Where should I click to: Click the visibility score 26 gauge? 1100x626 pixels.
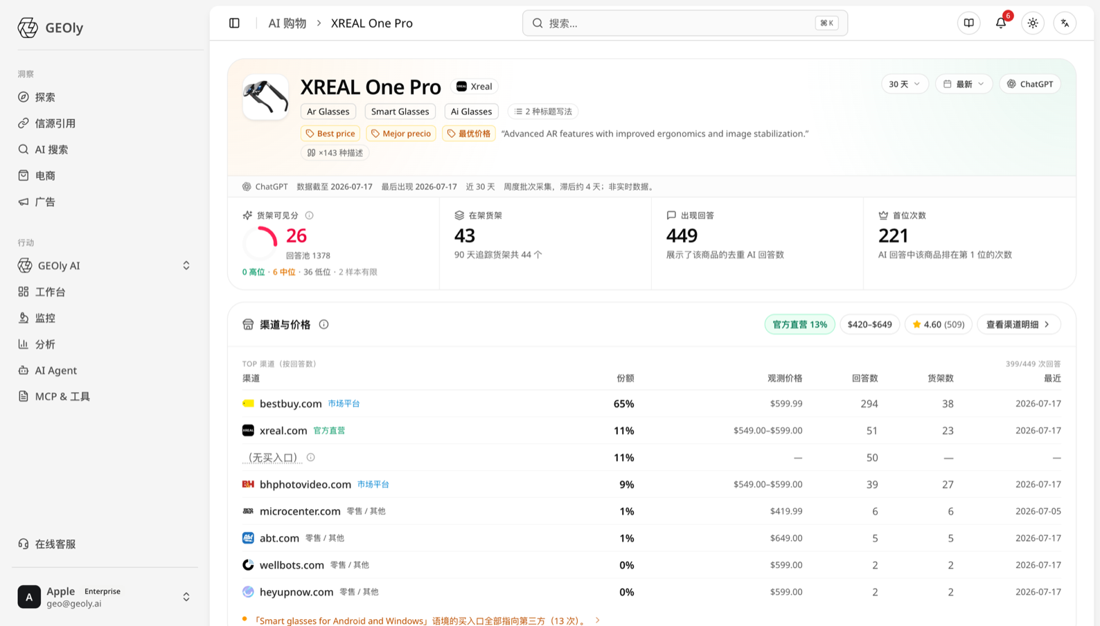coord(260,242)
